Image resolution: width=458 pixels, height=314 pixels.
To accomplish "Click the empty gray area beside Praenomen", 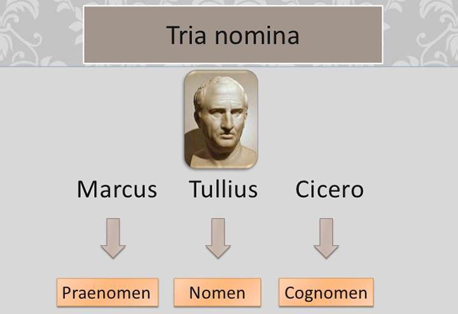I will point(29,293).
